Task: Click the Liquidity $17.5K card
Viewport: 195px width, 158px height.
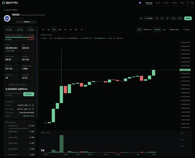Action: [28, 58]
